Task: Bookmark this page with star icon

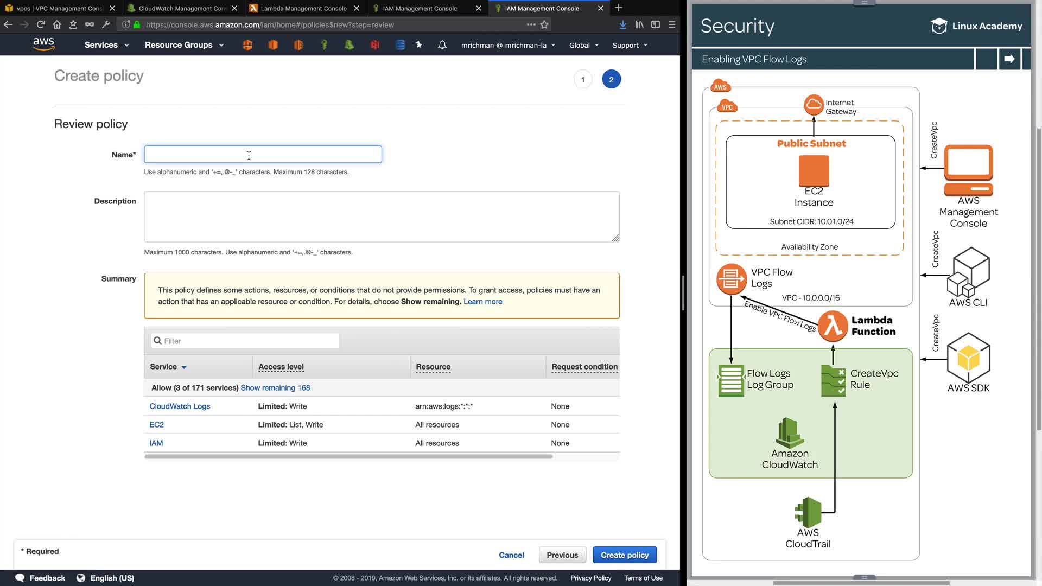Action: [544, 24]
